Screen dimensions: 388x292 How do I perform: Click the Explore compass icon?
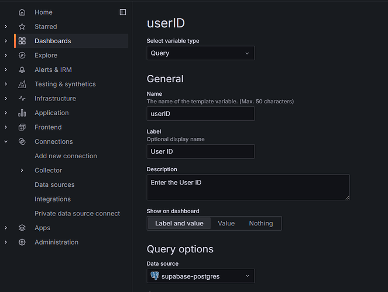click(x=22, y=55)
